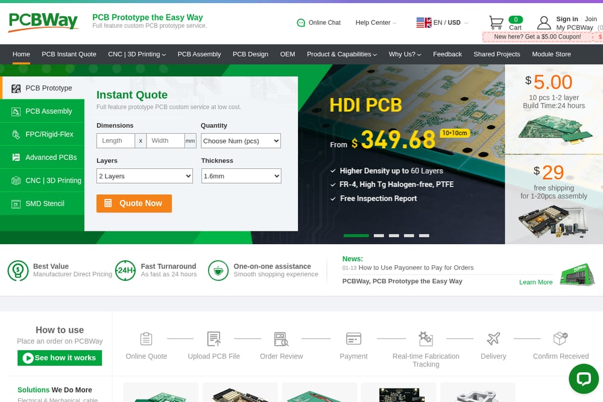Open the Online Chat bubble icon
This screenshot has height=402, width=603.
(x=301, y=23)
